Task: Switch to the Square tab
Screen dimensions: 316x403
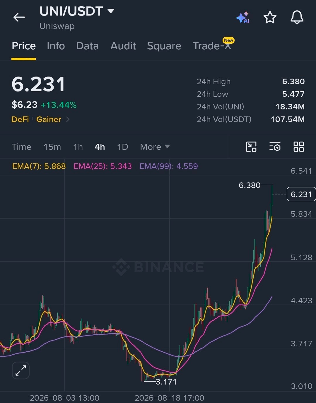Action: coord(164,46)
